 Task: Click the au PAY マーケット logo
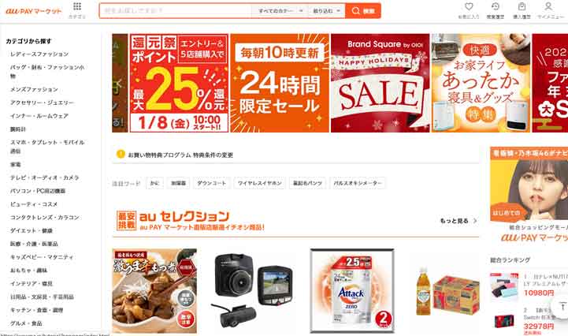click(x=34, y=11)
